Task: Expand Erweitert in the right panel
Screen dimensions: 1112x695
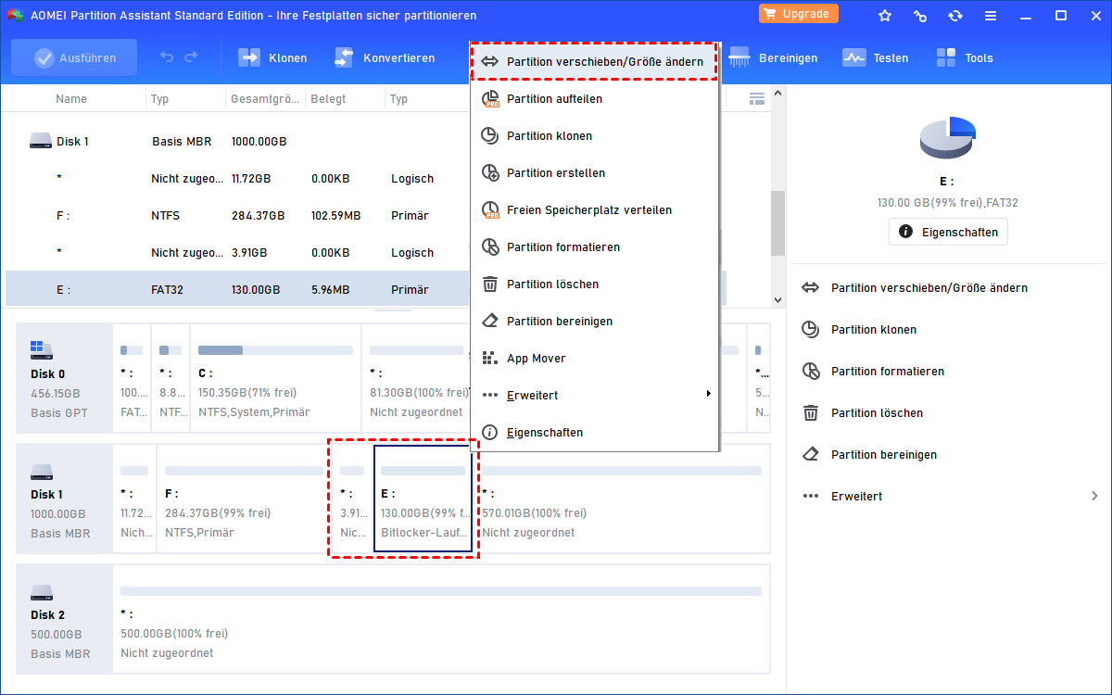Action: click(x=949, y=497)
